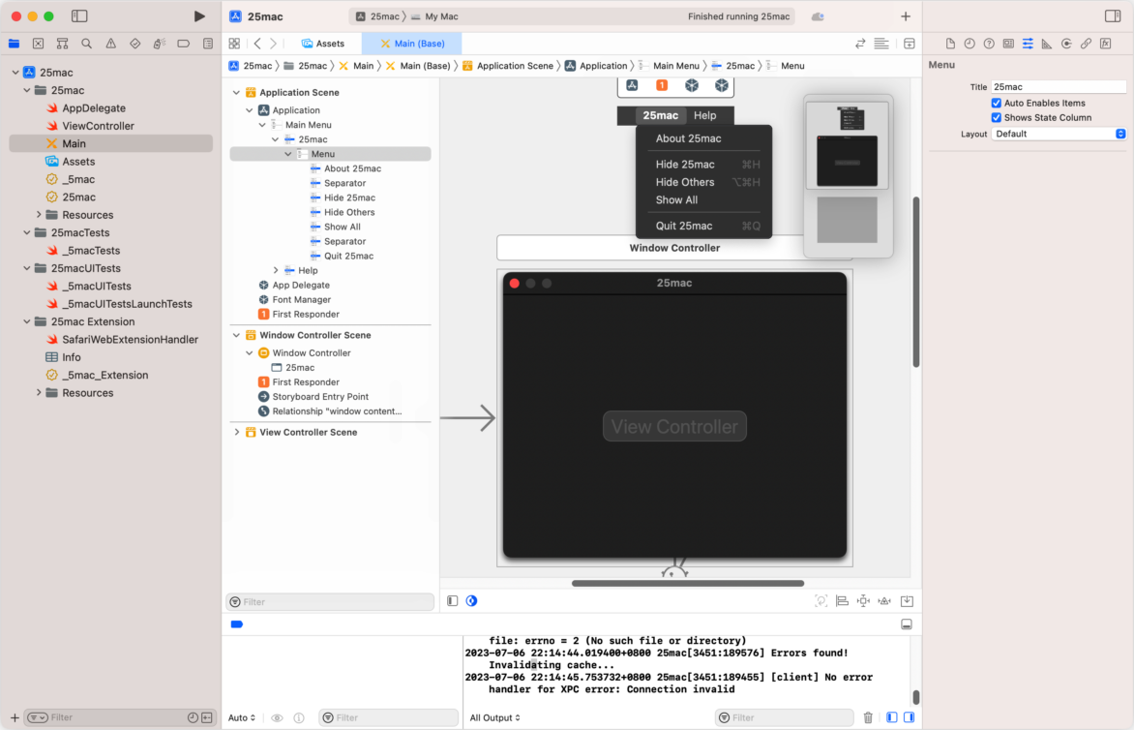
Task: Collapse the 25macUITests group
Action: tap(27, 268)
